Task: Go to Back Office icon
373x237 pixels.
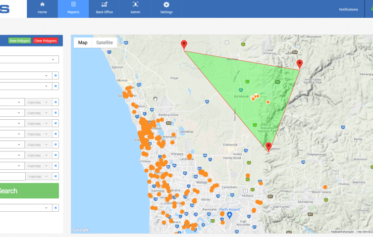Action: tap(104, 4)
